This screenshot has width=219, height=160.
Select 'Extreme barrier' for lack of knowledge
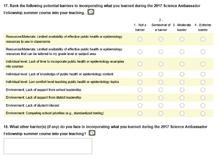click(203, 74)
